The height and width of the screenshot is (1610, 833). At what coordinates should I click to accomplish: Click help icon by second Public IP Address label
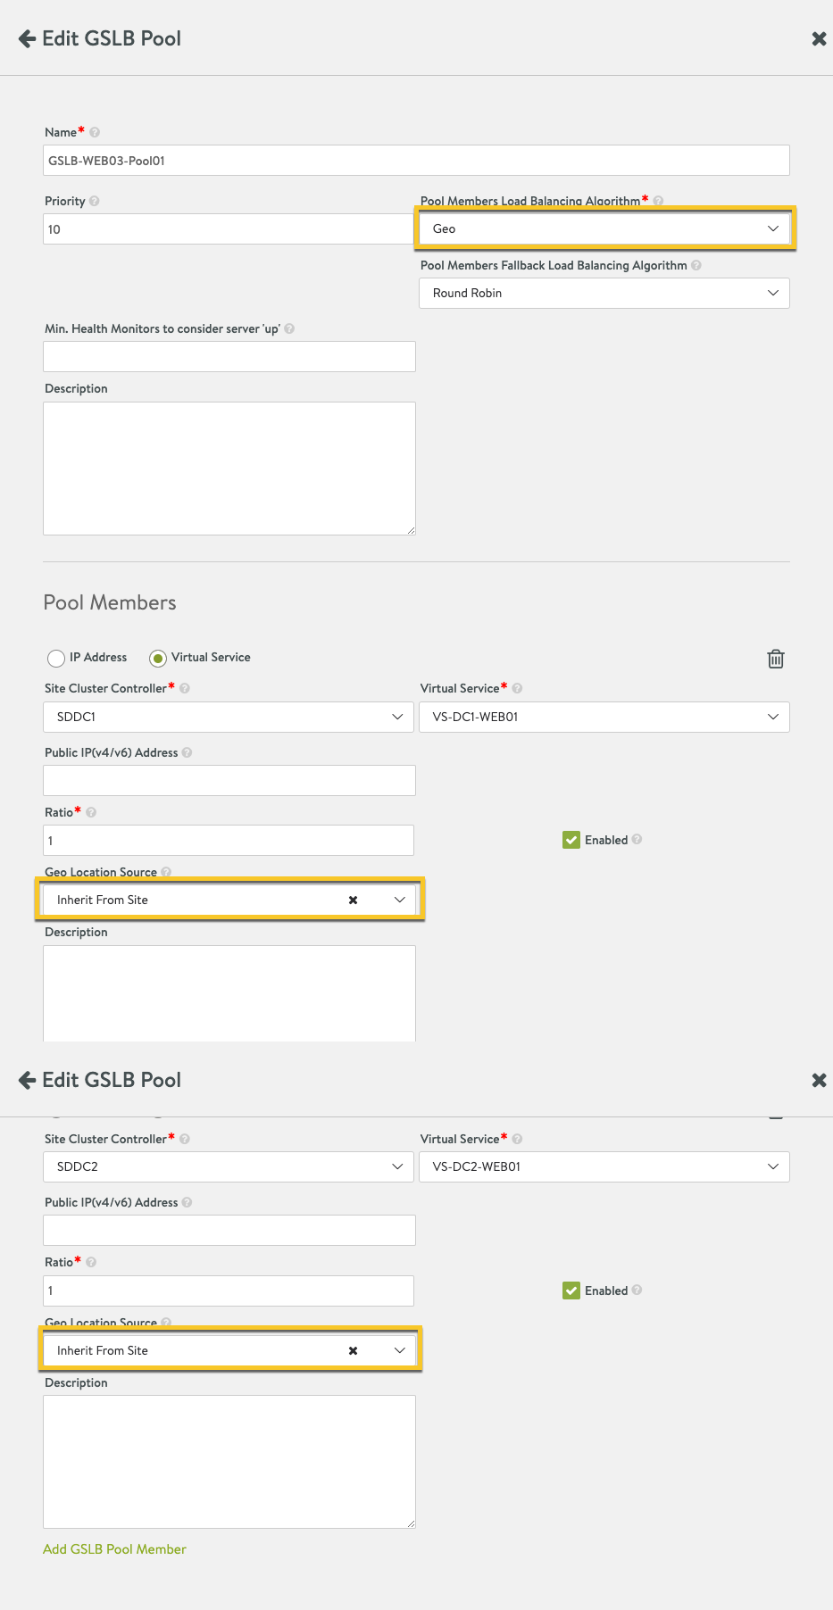click(187, 1202)
